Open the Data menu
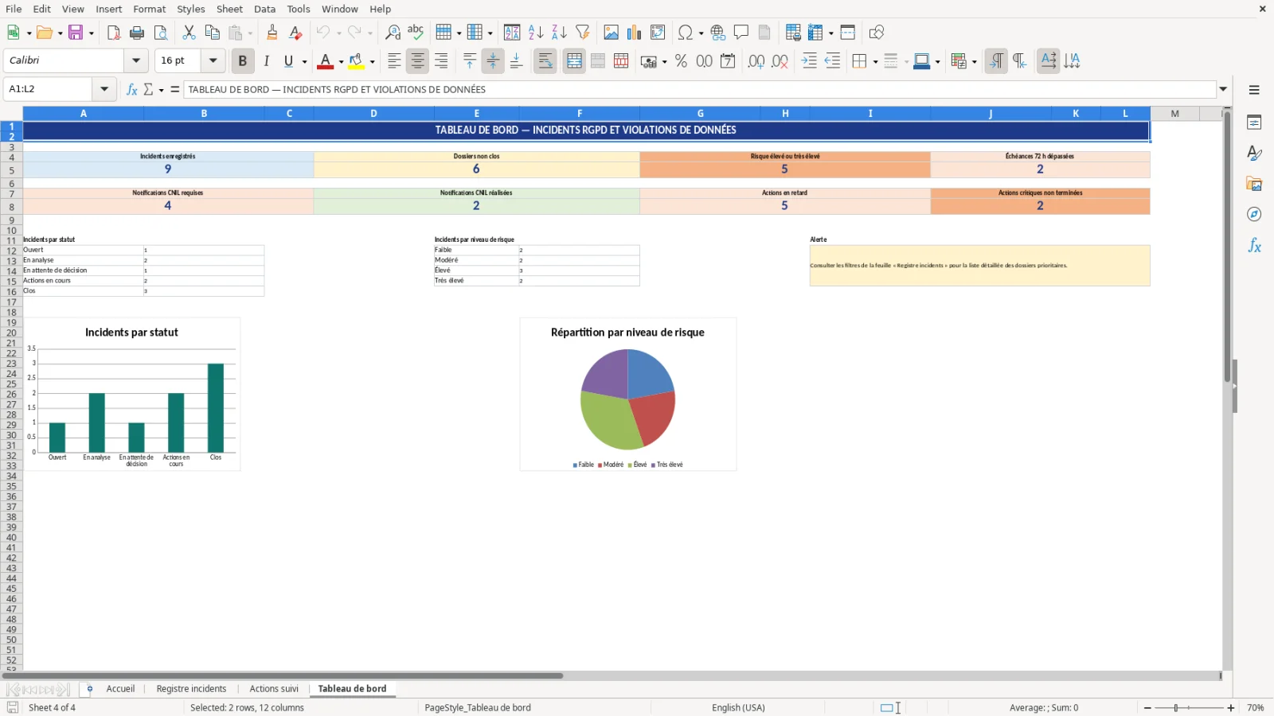Screen dimensions: 1274x716 264,9
